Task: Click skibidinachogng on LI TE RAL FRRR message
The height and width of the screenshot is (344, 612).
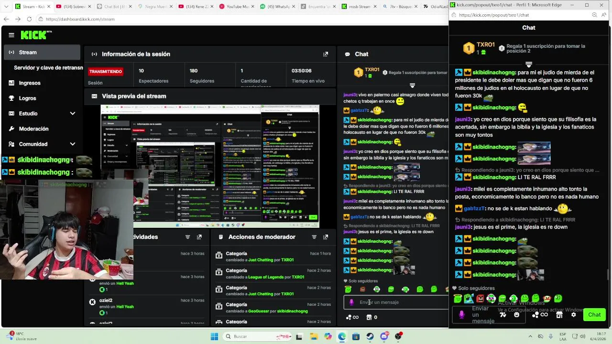Action: coord(494,177)
